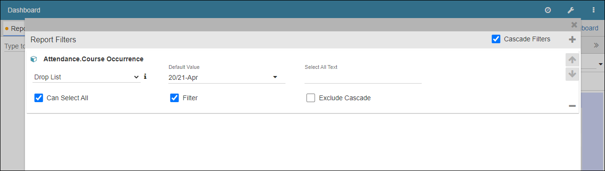Click the Dashboard title in header
The width and height of the screenshot is (605, 171).
click(x=24, y=10)
